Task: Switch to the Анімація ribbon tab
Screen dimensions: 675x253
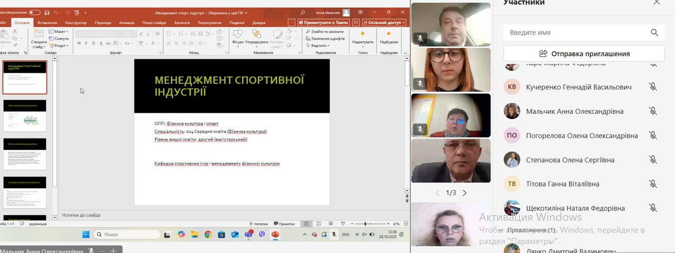Action: point(127,23)
